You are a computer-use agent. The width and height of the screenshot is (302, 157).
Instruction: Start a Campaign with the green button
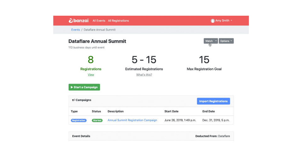[x=84, y=87]
